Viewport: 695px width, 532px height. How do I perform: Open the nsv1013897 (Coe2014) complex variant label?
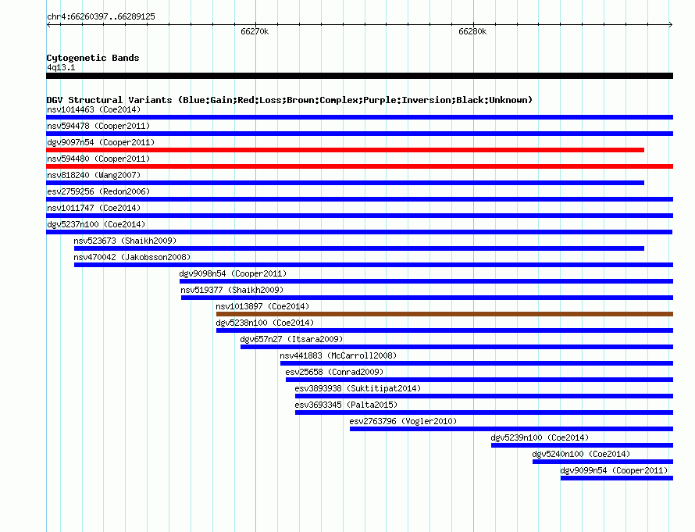point(262,306)
